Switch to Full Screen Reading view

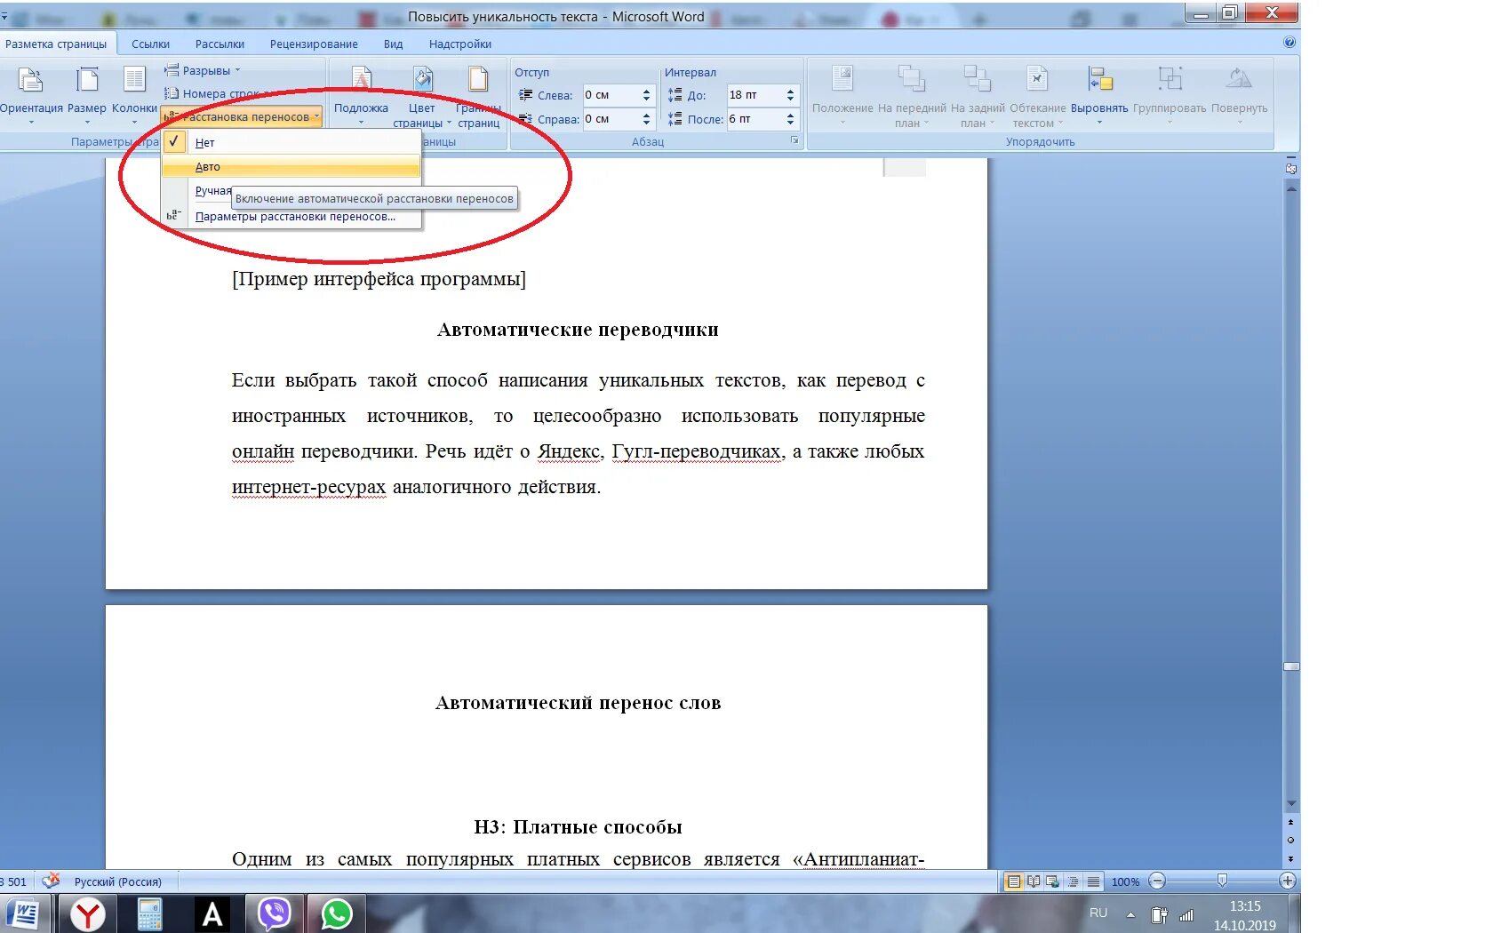pyautogui.click(x=1033, y=881)
